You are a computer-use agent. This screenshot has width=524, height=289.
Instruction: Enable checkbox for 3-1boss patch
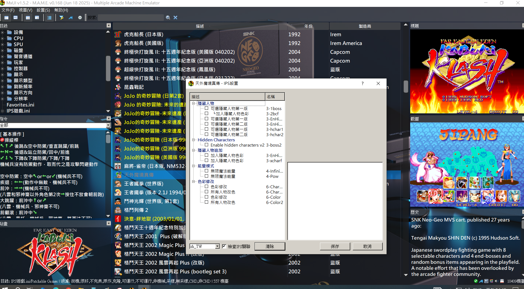206,108
